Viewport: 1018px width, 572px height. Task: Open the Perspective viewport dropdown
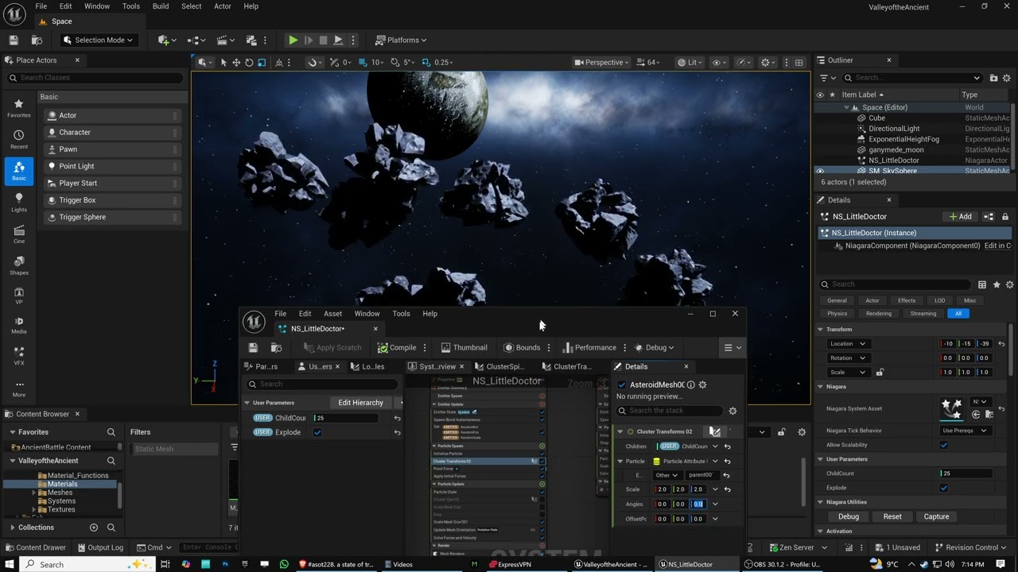click(602, 62)
